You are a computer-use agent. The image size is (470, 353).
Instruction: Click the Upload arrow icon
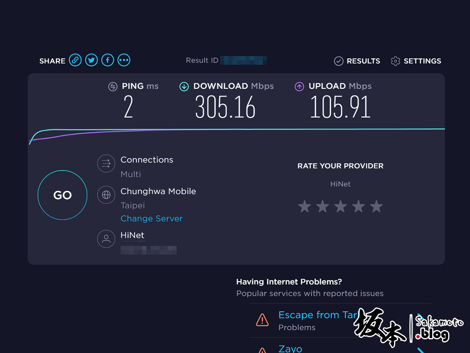pos(299,87)
